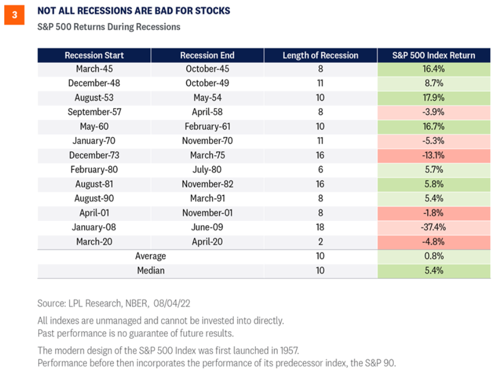Viewport: 496px width, 373px height.
Task: Click the Recession Start column header
Action: tap(94, 55)
